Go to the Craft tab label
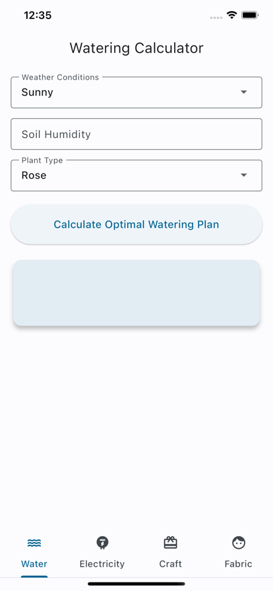The height and width of the screenshot is (591, 273). (x=170, y=564)
